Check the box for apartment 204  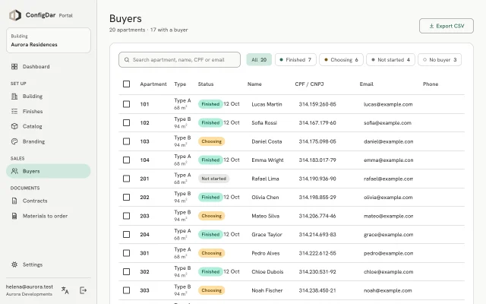127,235
